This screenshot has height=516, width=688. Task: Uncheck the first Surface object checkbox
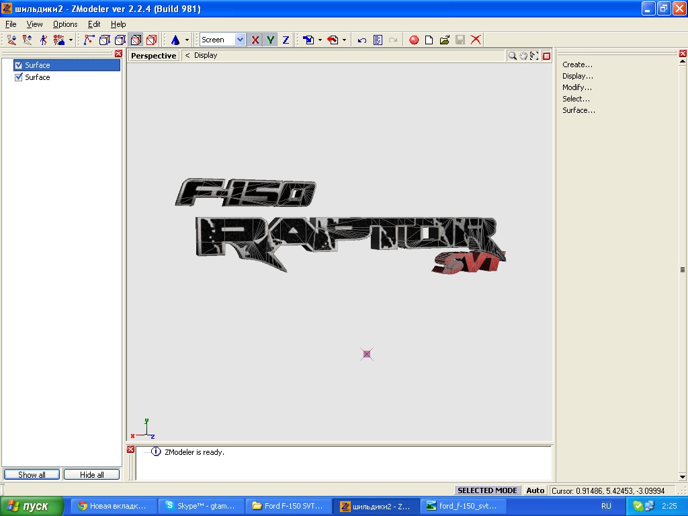point(19,65)
